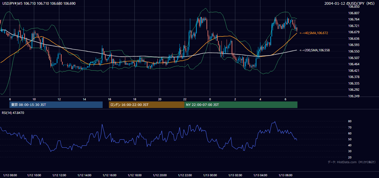The width and height of the screenshot is (379, 178).
Task: Click price axis value 106.378
Action: [353, 77]
